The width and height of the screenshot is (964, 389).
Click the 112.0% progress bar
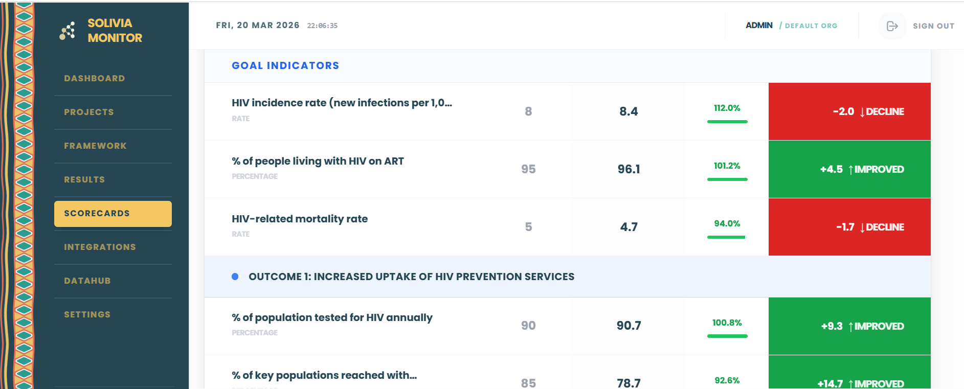727,122
